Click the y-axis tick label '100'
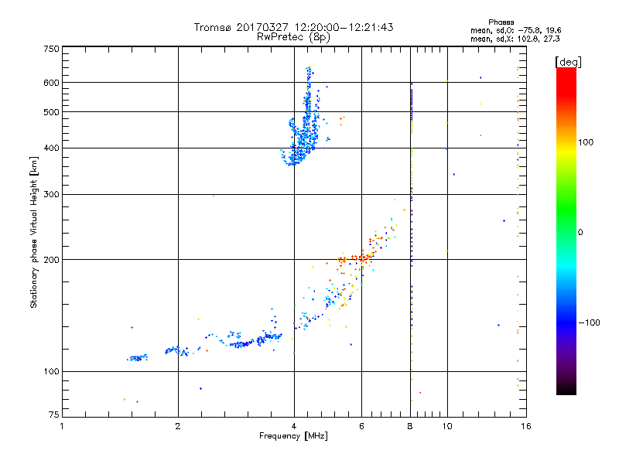 pos(51,371)
